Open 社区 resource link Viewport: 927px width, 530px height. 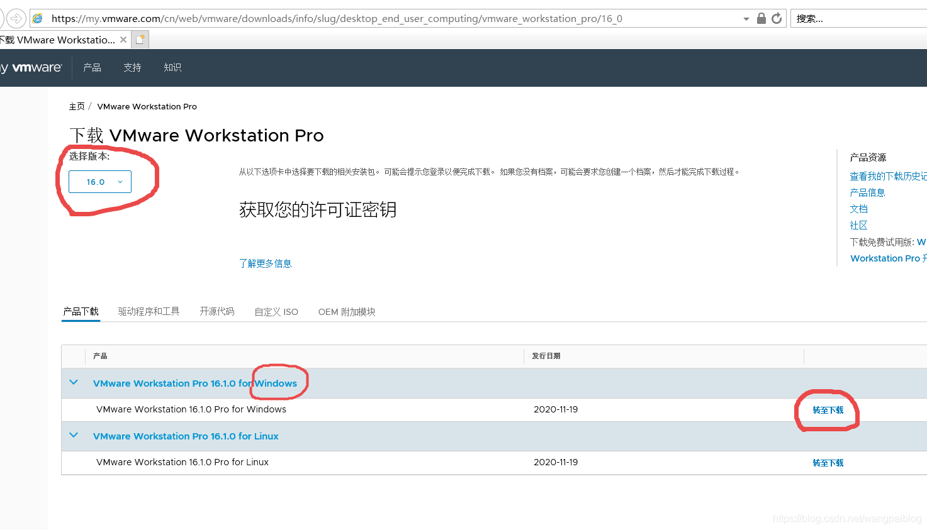click(858, 225)
